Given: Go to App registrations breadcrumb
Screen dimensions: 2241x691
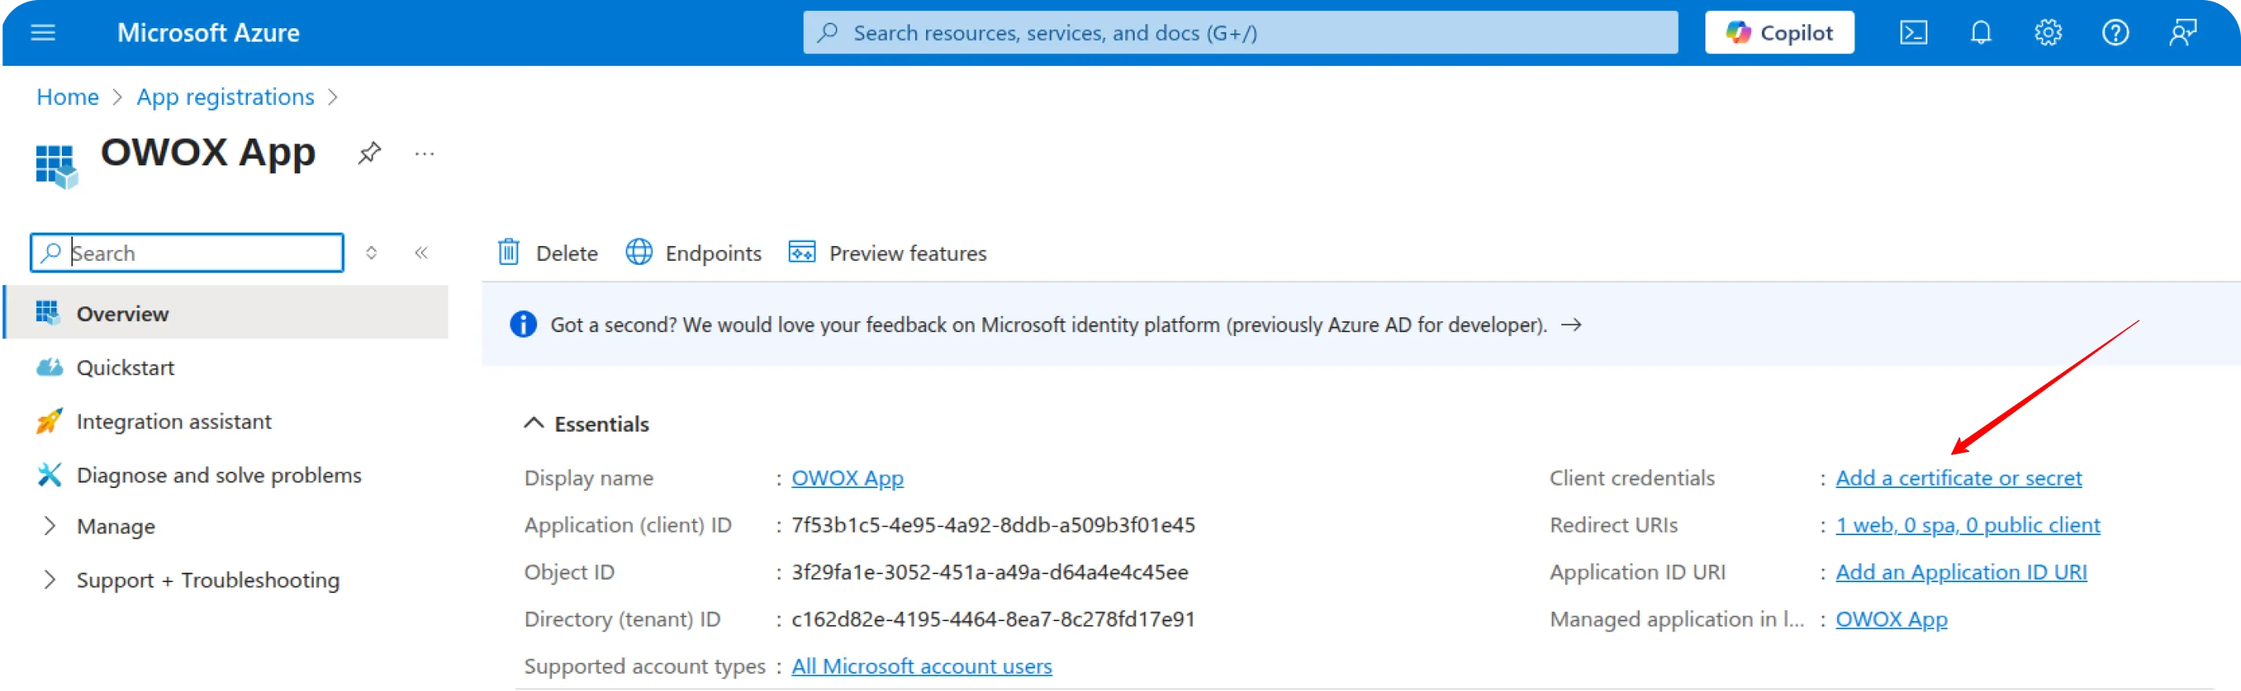Looking at the screenshot, I should click(225, 96).
